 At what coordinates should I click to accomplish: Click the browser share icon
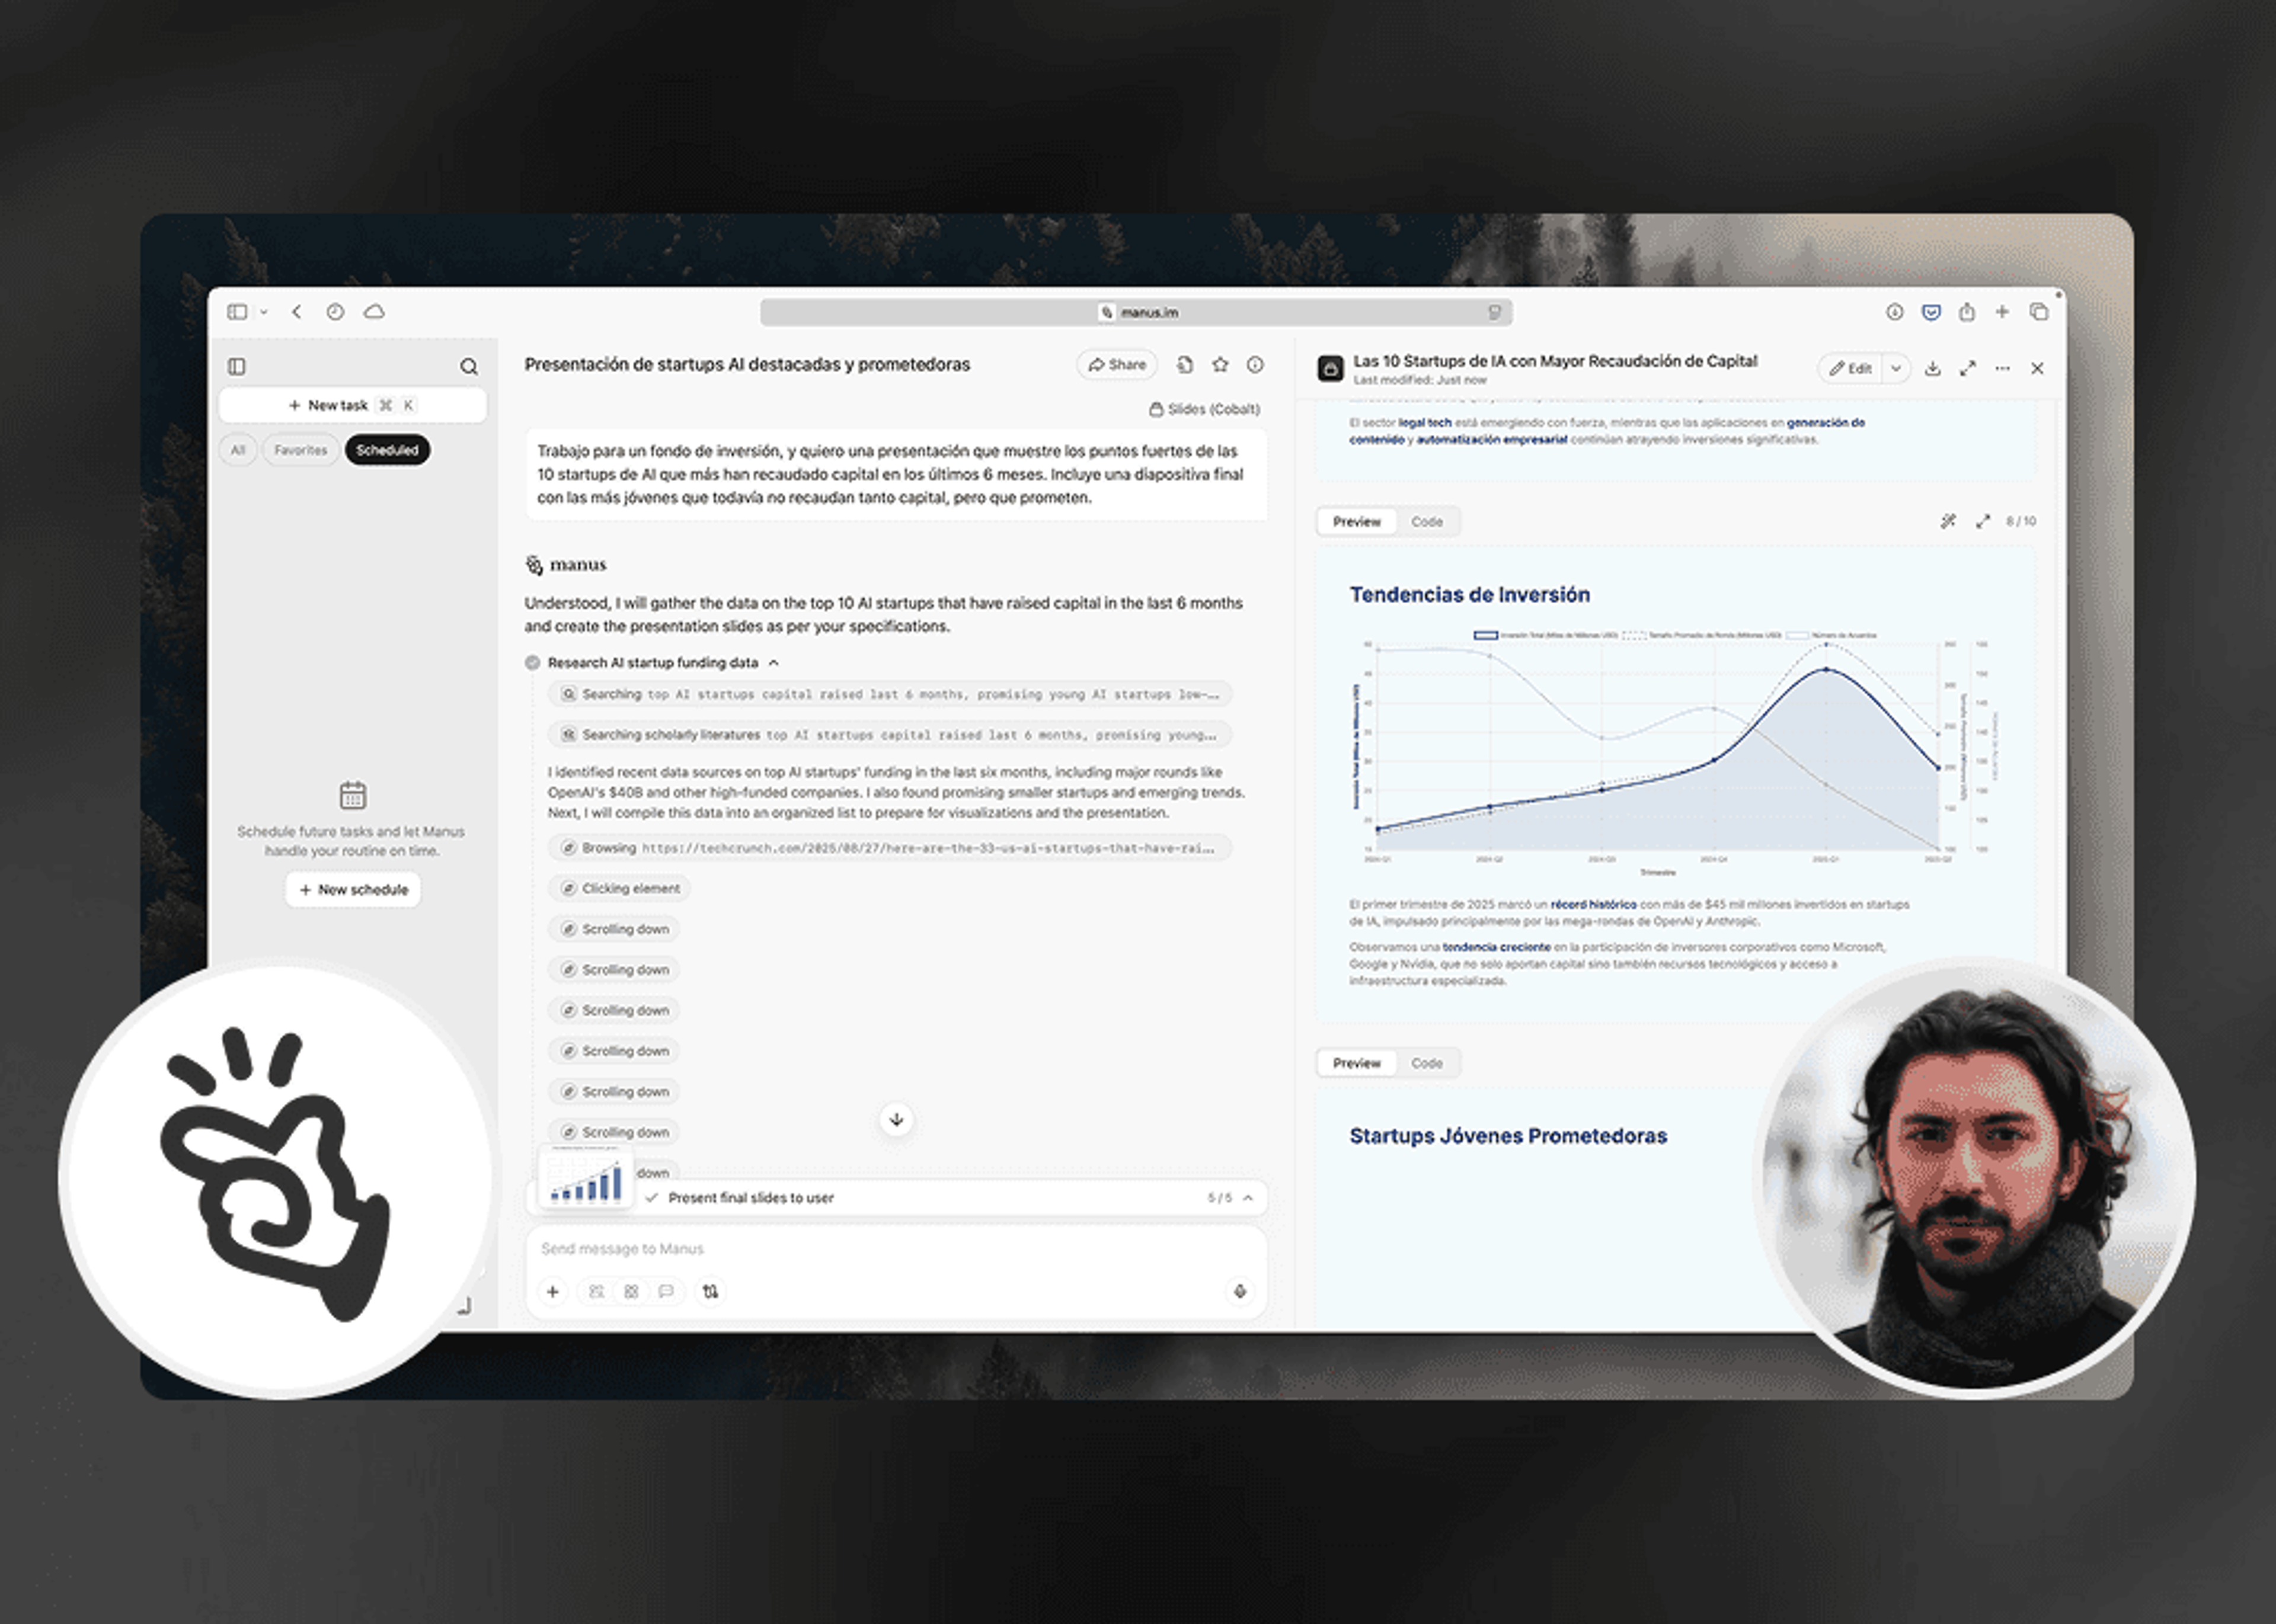coord(1967,312)
